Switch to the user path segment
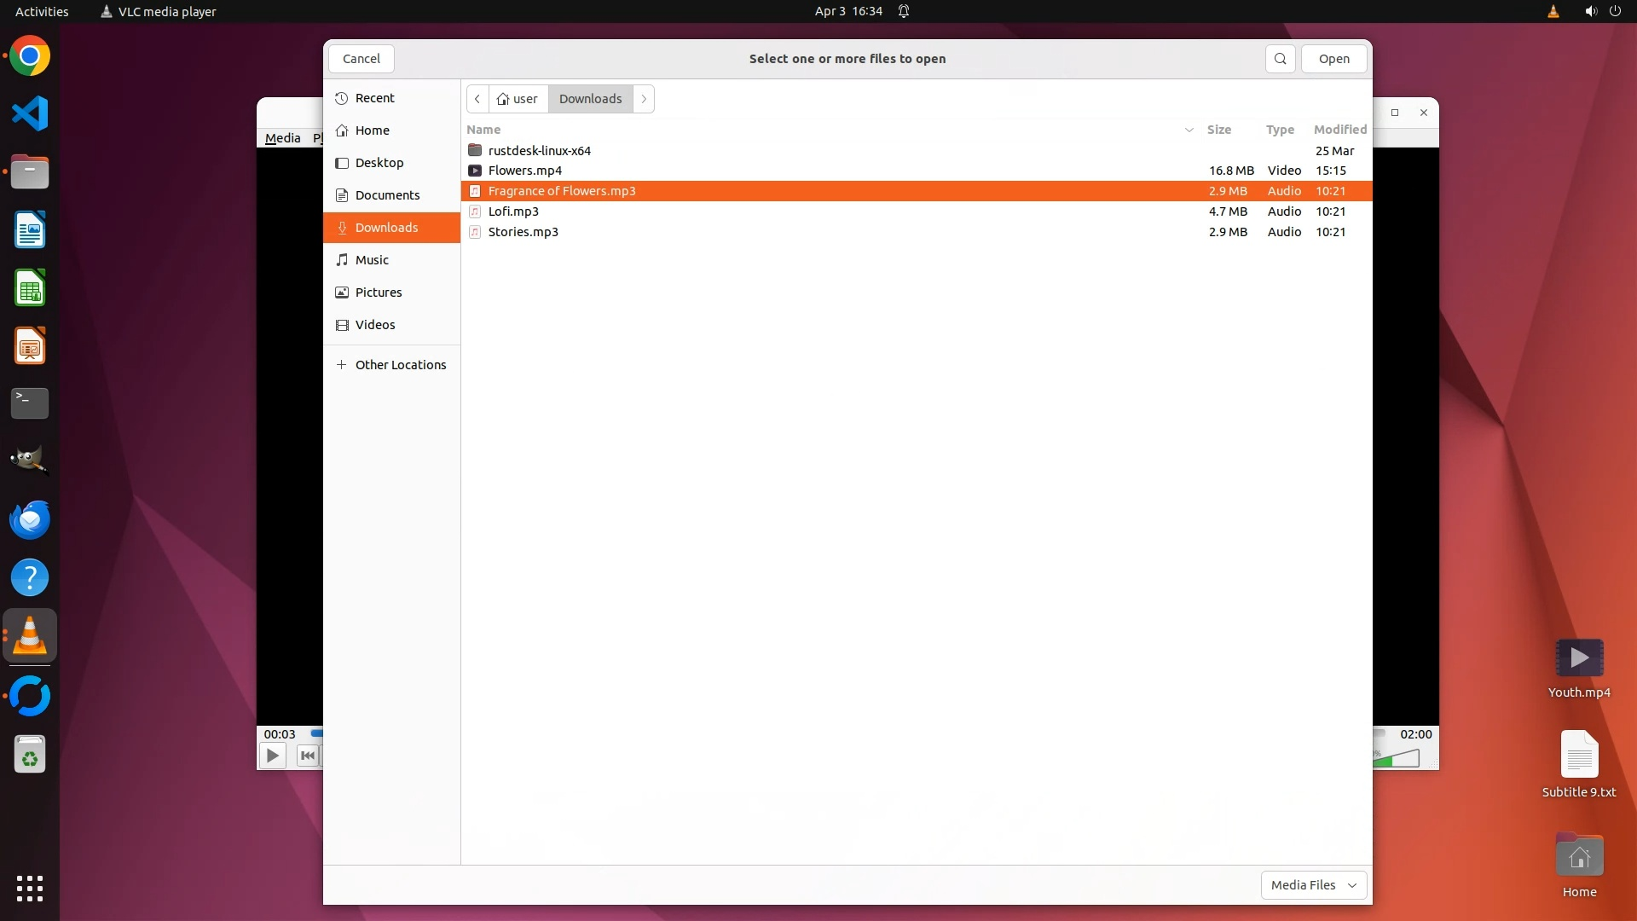Viewport: 1637px width, 921px height. pyautogui.click(x=518, y=99)
